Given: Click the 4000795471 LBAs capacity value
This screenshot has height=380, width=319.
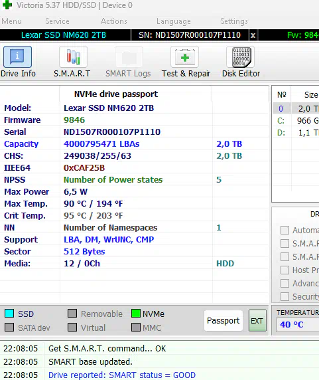Looking at the screenshot, I should 101,143.
